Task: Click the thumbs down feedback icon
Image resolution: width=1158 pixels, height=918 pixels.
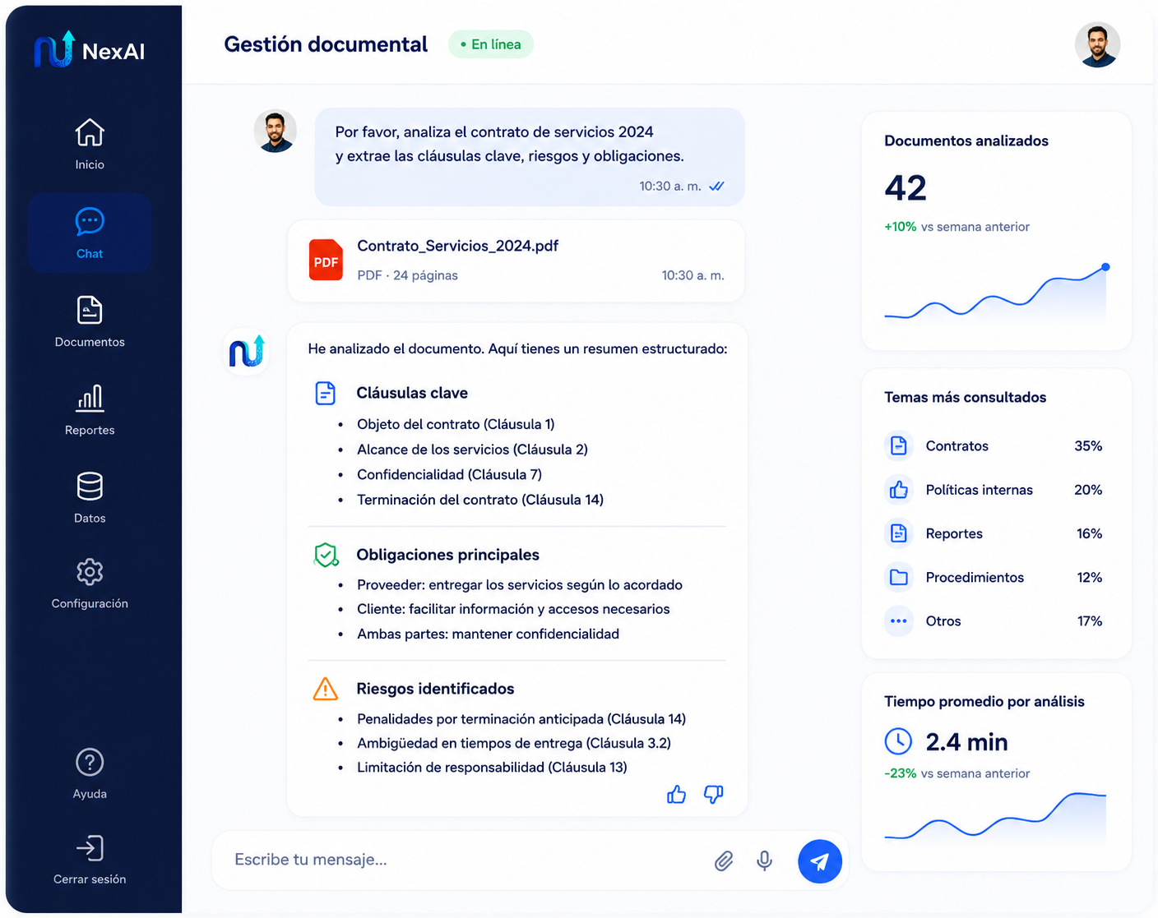Action: click(x=713, y=795)
